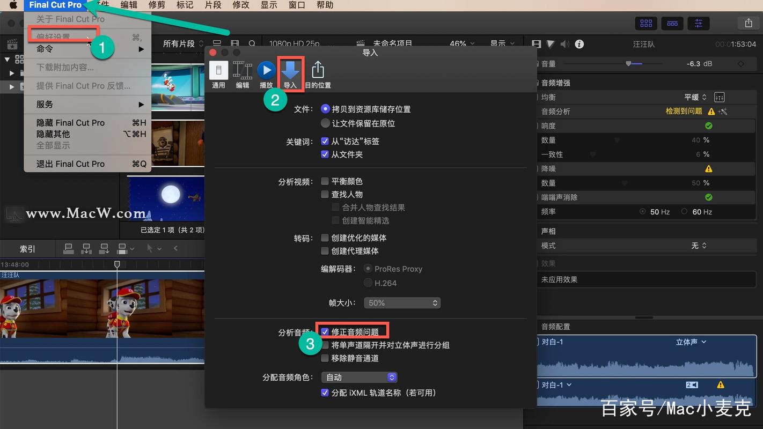Open the 平缓 equalization preset dropdown
The image size is (763, 429).
(695, 97)
